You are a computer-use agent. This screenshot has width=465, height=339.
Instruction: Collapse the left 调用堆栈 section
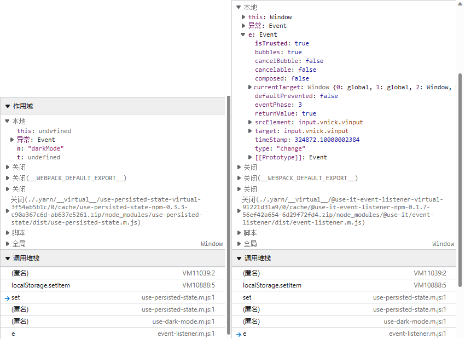click(x=113, y=258)
